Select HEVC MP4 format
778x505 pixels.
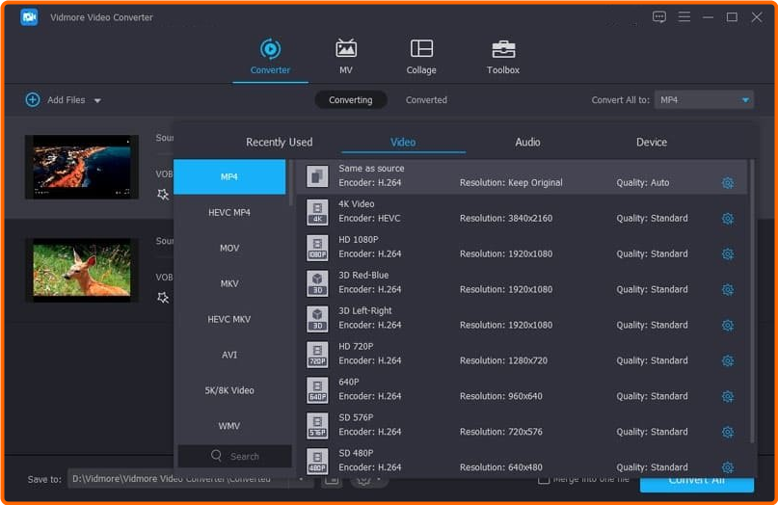229,212
